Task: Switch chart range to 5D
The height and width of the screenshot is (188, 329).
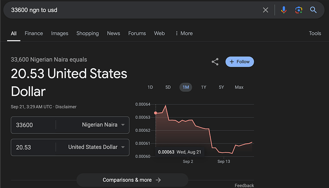Action: click(168, 87)
